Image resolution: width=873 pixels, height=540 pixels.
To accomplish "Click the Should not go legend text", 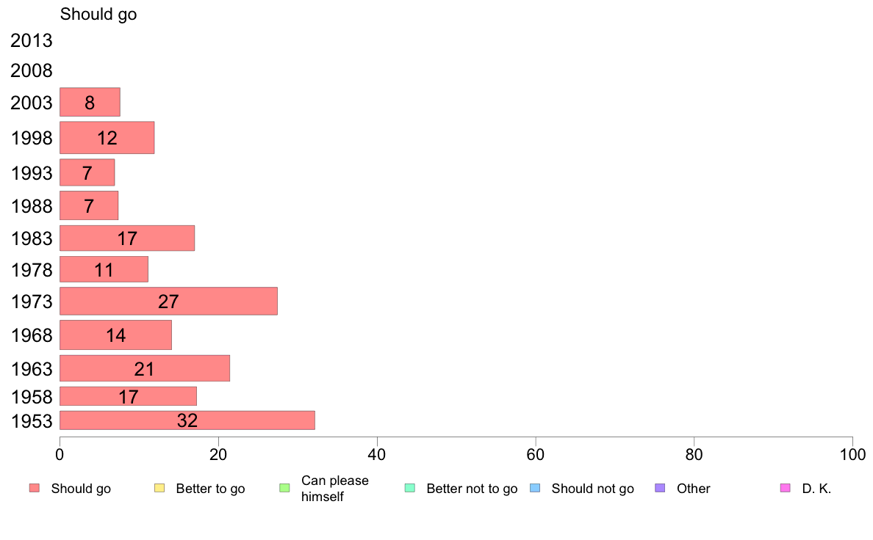I will (593, 489).
